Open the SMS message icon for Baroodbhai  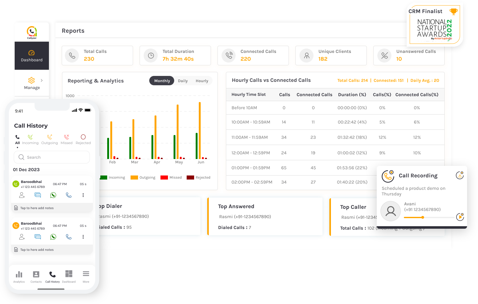coord(38,195)
